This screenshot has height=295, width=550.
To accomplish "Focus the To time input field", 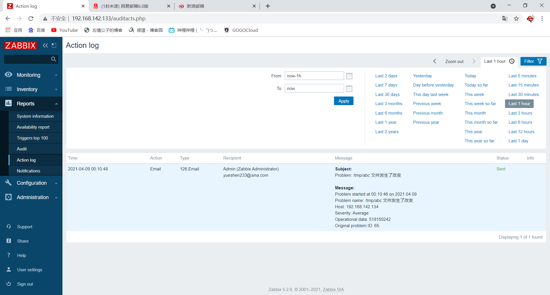I will coord(314,88).
